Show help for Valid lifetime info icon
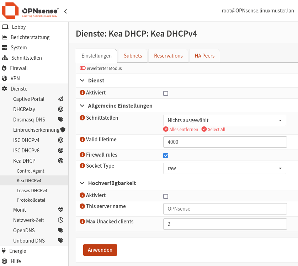Image resolution: width=298 pixels, height=266 pixels. pyautogui.click(x=82, y=140)
